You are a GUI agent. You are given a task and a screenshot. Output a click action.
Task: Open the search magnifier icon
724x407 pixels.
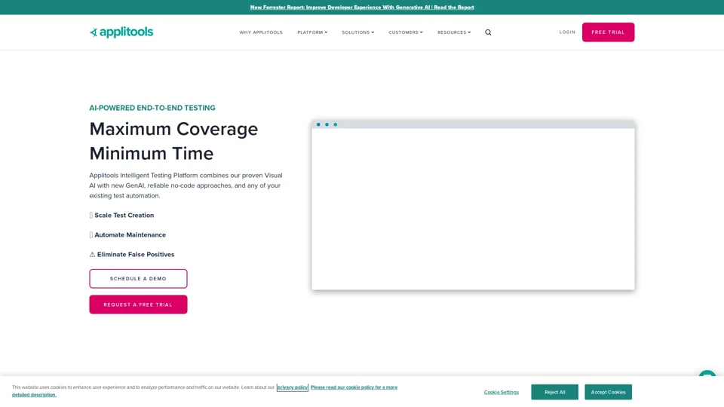point(488,32)
